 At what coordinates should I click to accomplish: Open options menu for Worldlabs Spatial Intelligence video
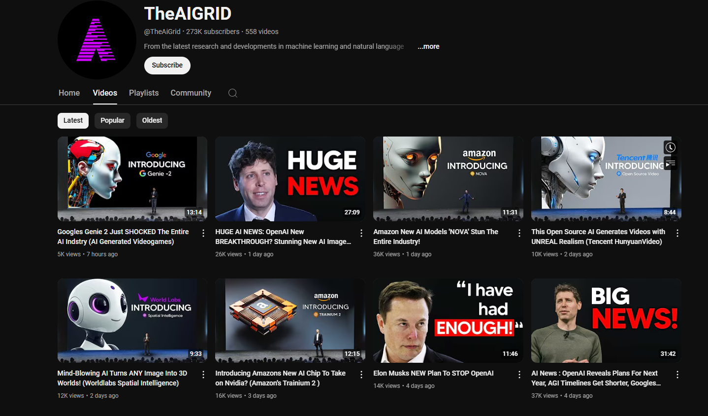(203, 375)
